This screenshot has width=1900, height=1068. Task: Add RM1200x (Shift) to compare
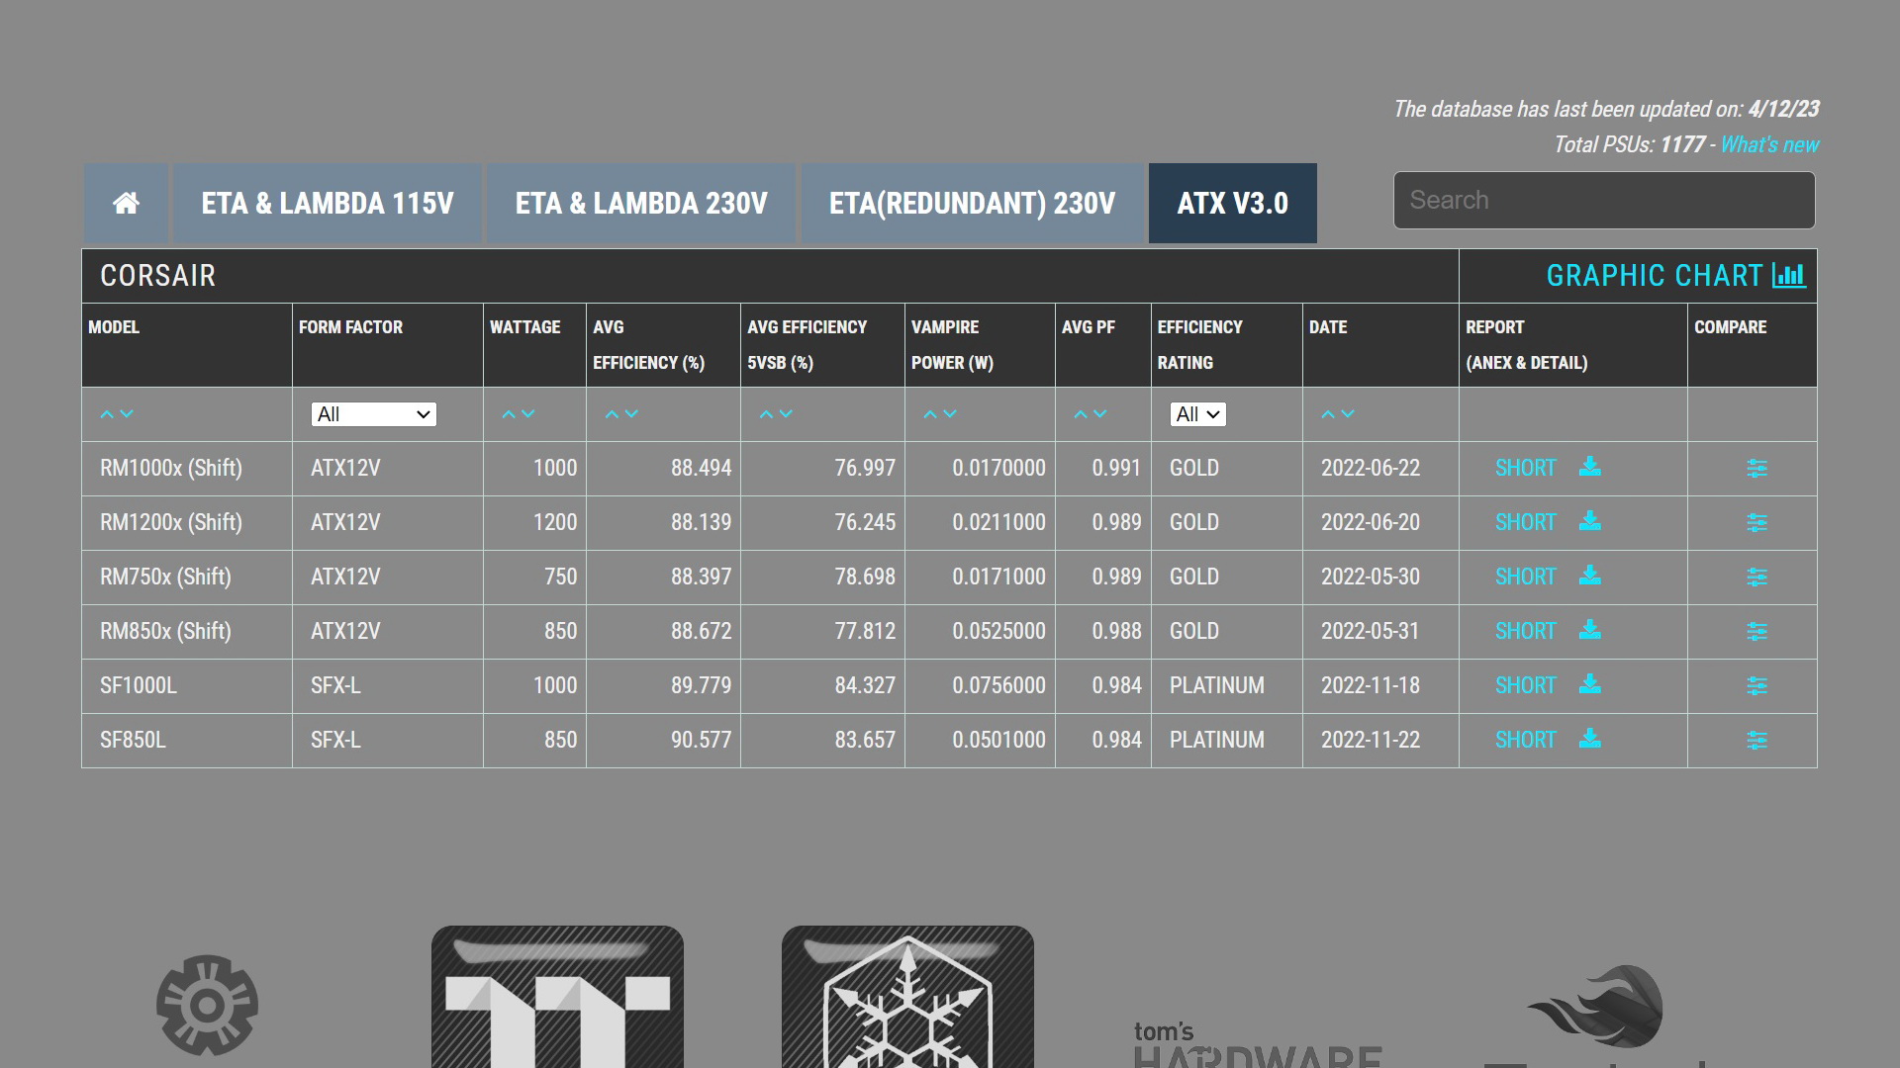(1757, 523)
